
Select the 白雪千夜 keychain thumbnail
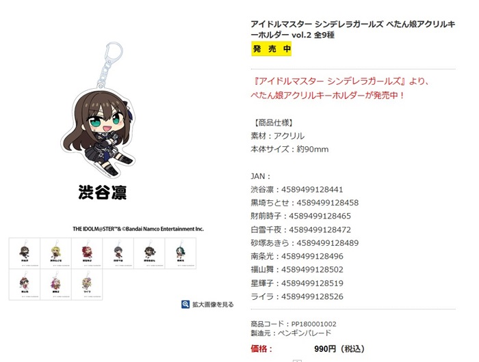(x=118, y=253)
